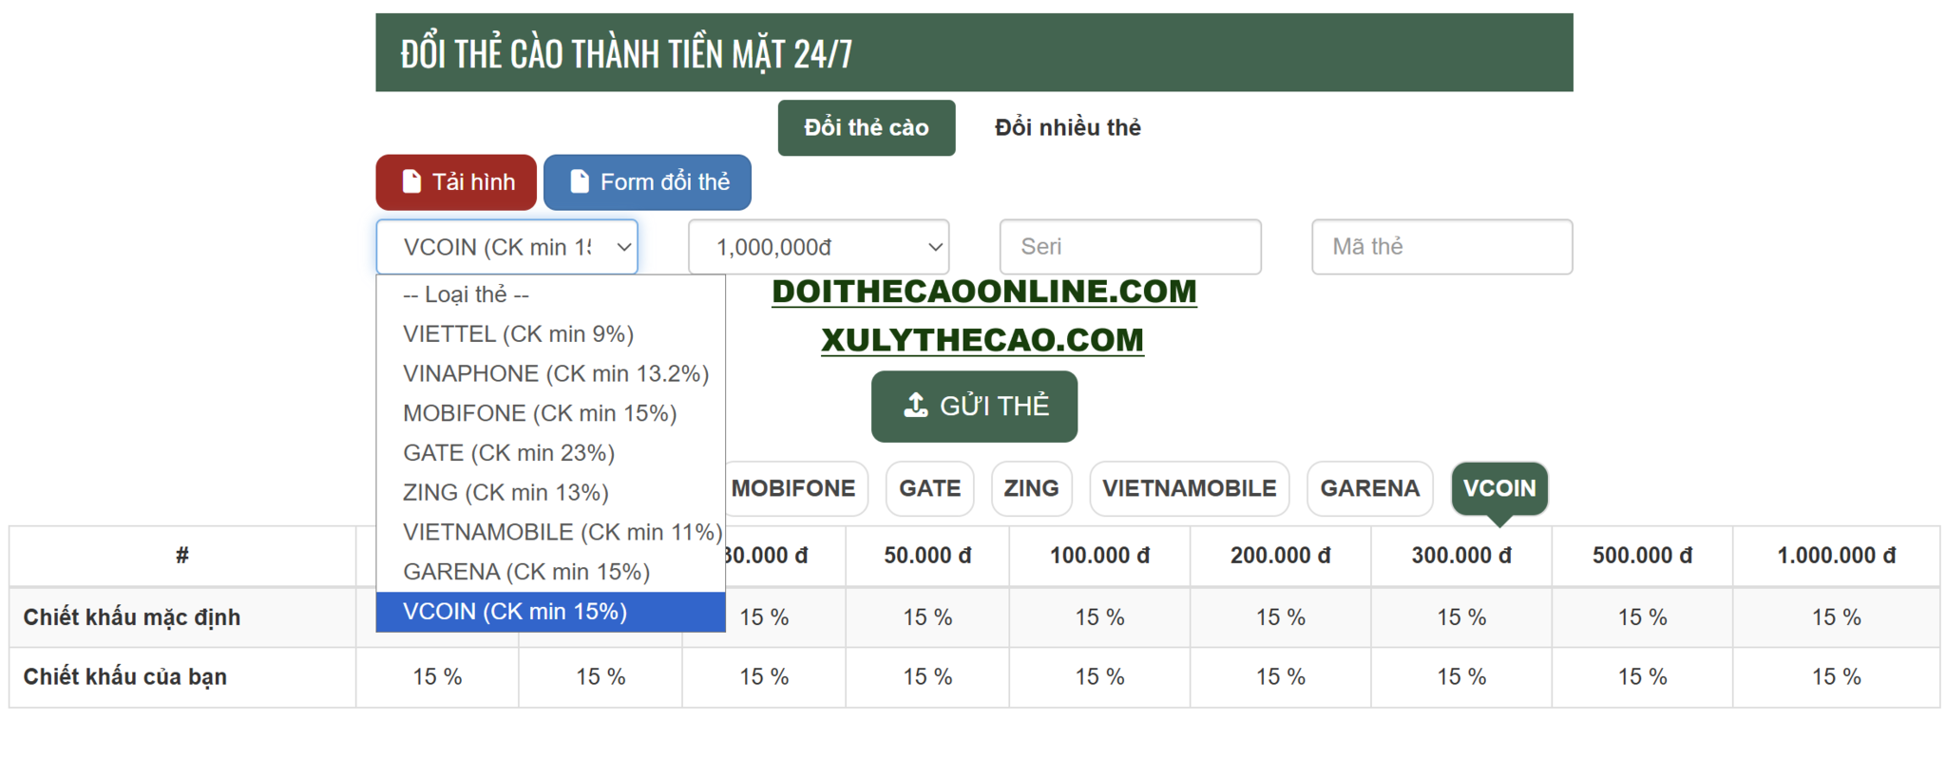1946x758 pixels.
Task: Open the card type dropdown
Action: coord(506,247)
